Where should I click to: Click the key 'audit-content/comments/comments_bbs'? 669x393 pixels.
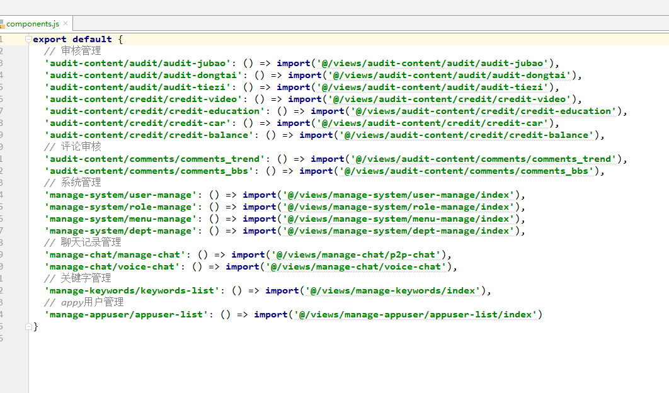[149, 171]
